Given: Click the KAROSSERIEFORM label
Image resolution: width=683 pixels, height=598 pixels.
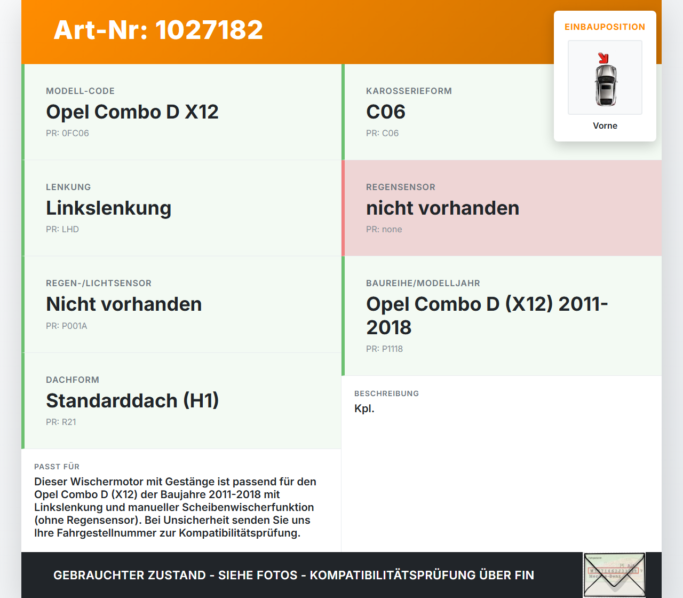Looking at the screenshot, I should pos(409,91).
